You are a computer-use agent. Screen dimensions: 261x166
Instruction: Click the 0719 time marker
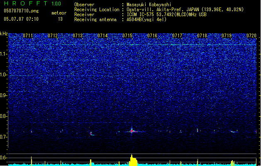point(227,36)
